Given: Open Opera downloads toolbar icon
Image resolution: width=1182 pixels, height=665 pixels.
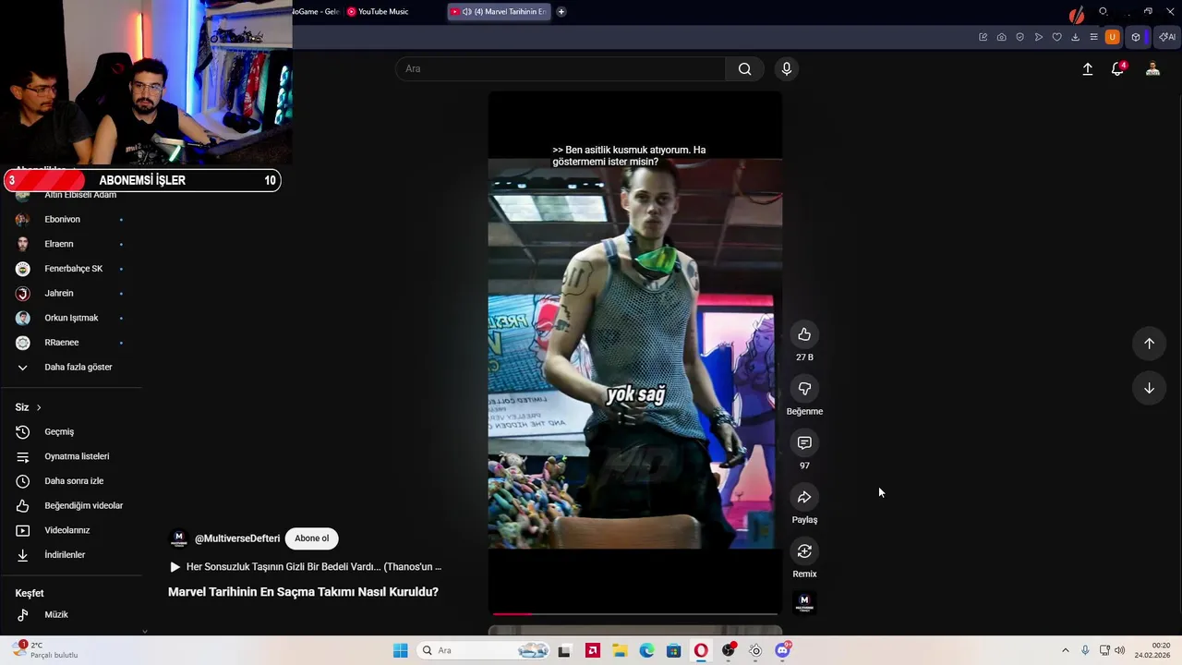Looking at the screenshot, I should point(1075,37).
